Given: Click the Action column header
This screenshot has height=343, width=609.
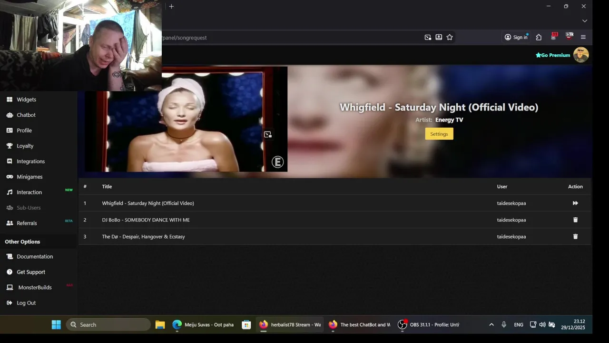Looking at the screenshot, I should pyautogui.click(x=575, y=187).
